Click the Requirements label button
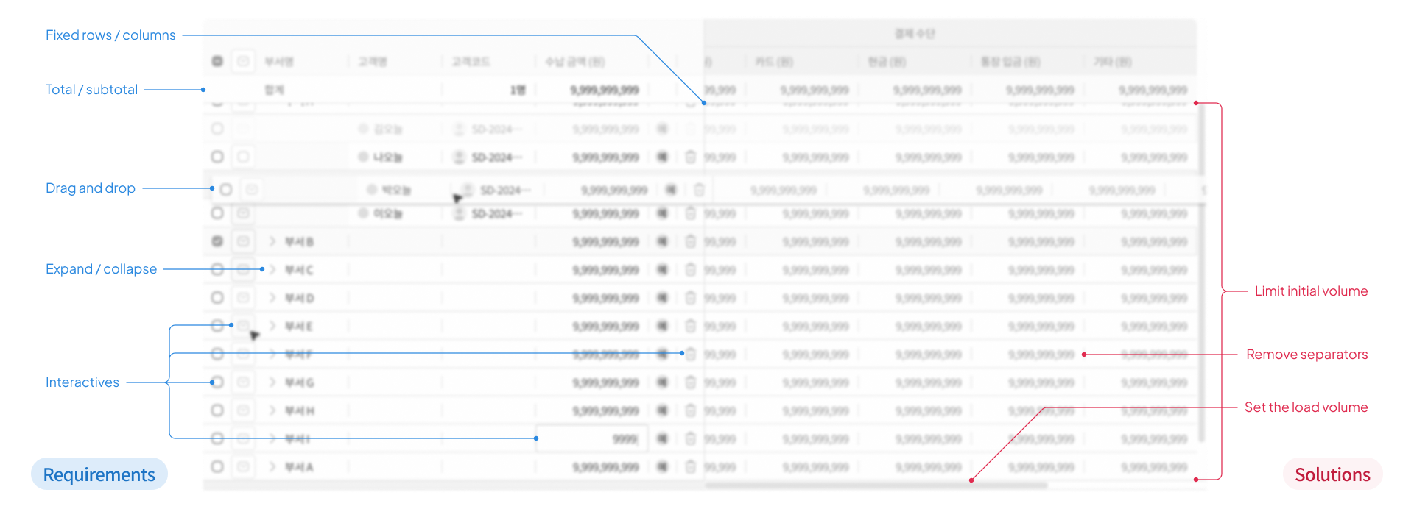 click(99, 474)
